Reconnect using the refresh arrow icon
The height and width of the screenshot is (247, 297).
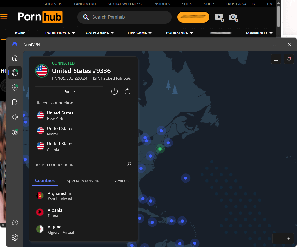(x=128, y=92)
